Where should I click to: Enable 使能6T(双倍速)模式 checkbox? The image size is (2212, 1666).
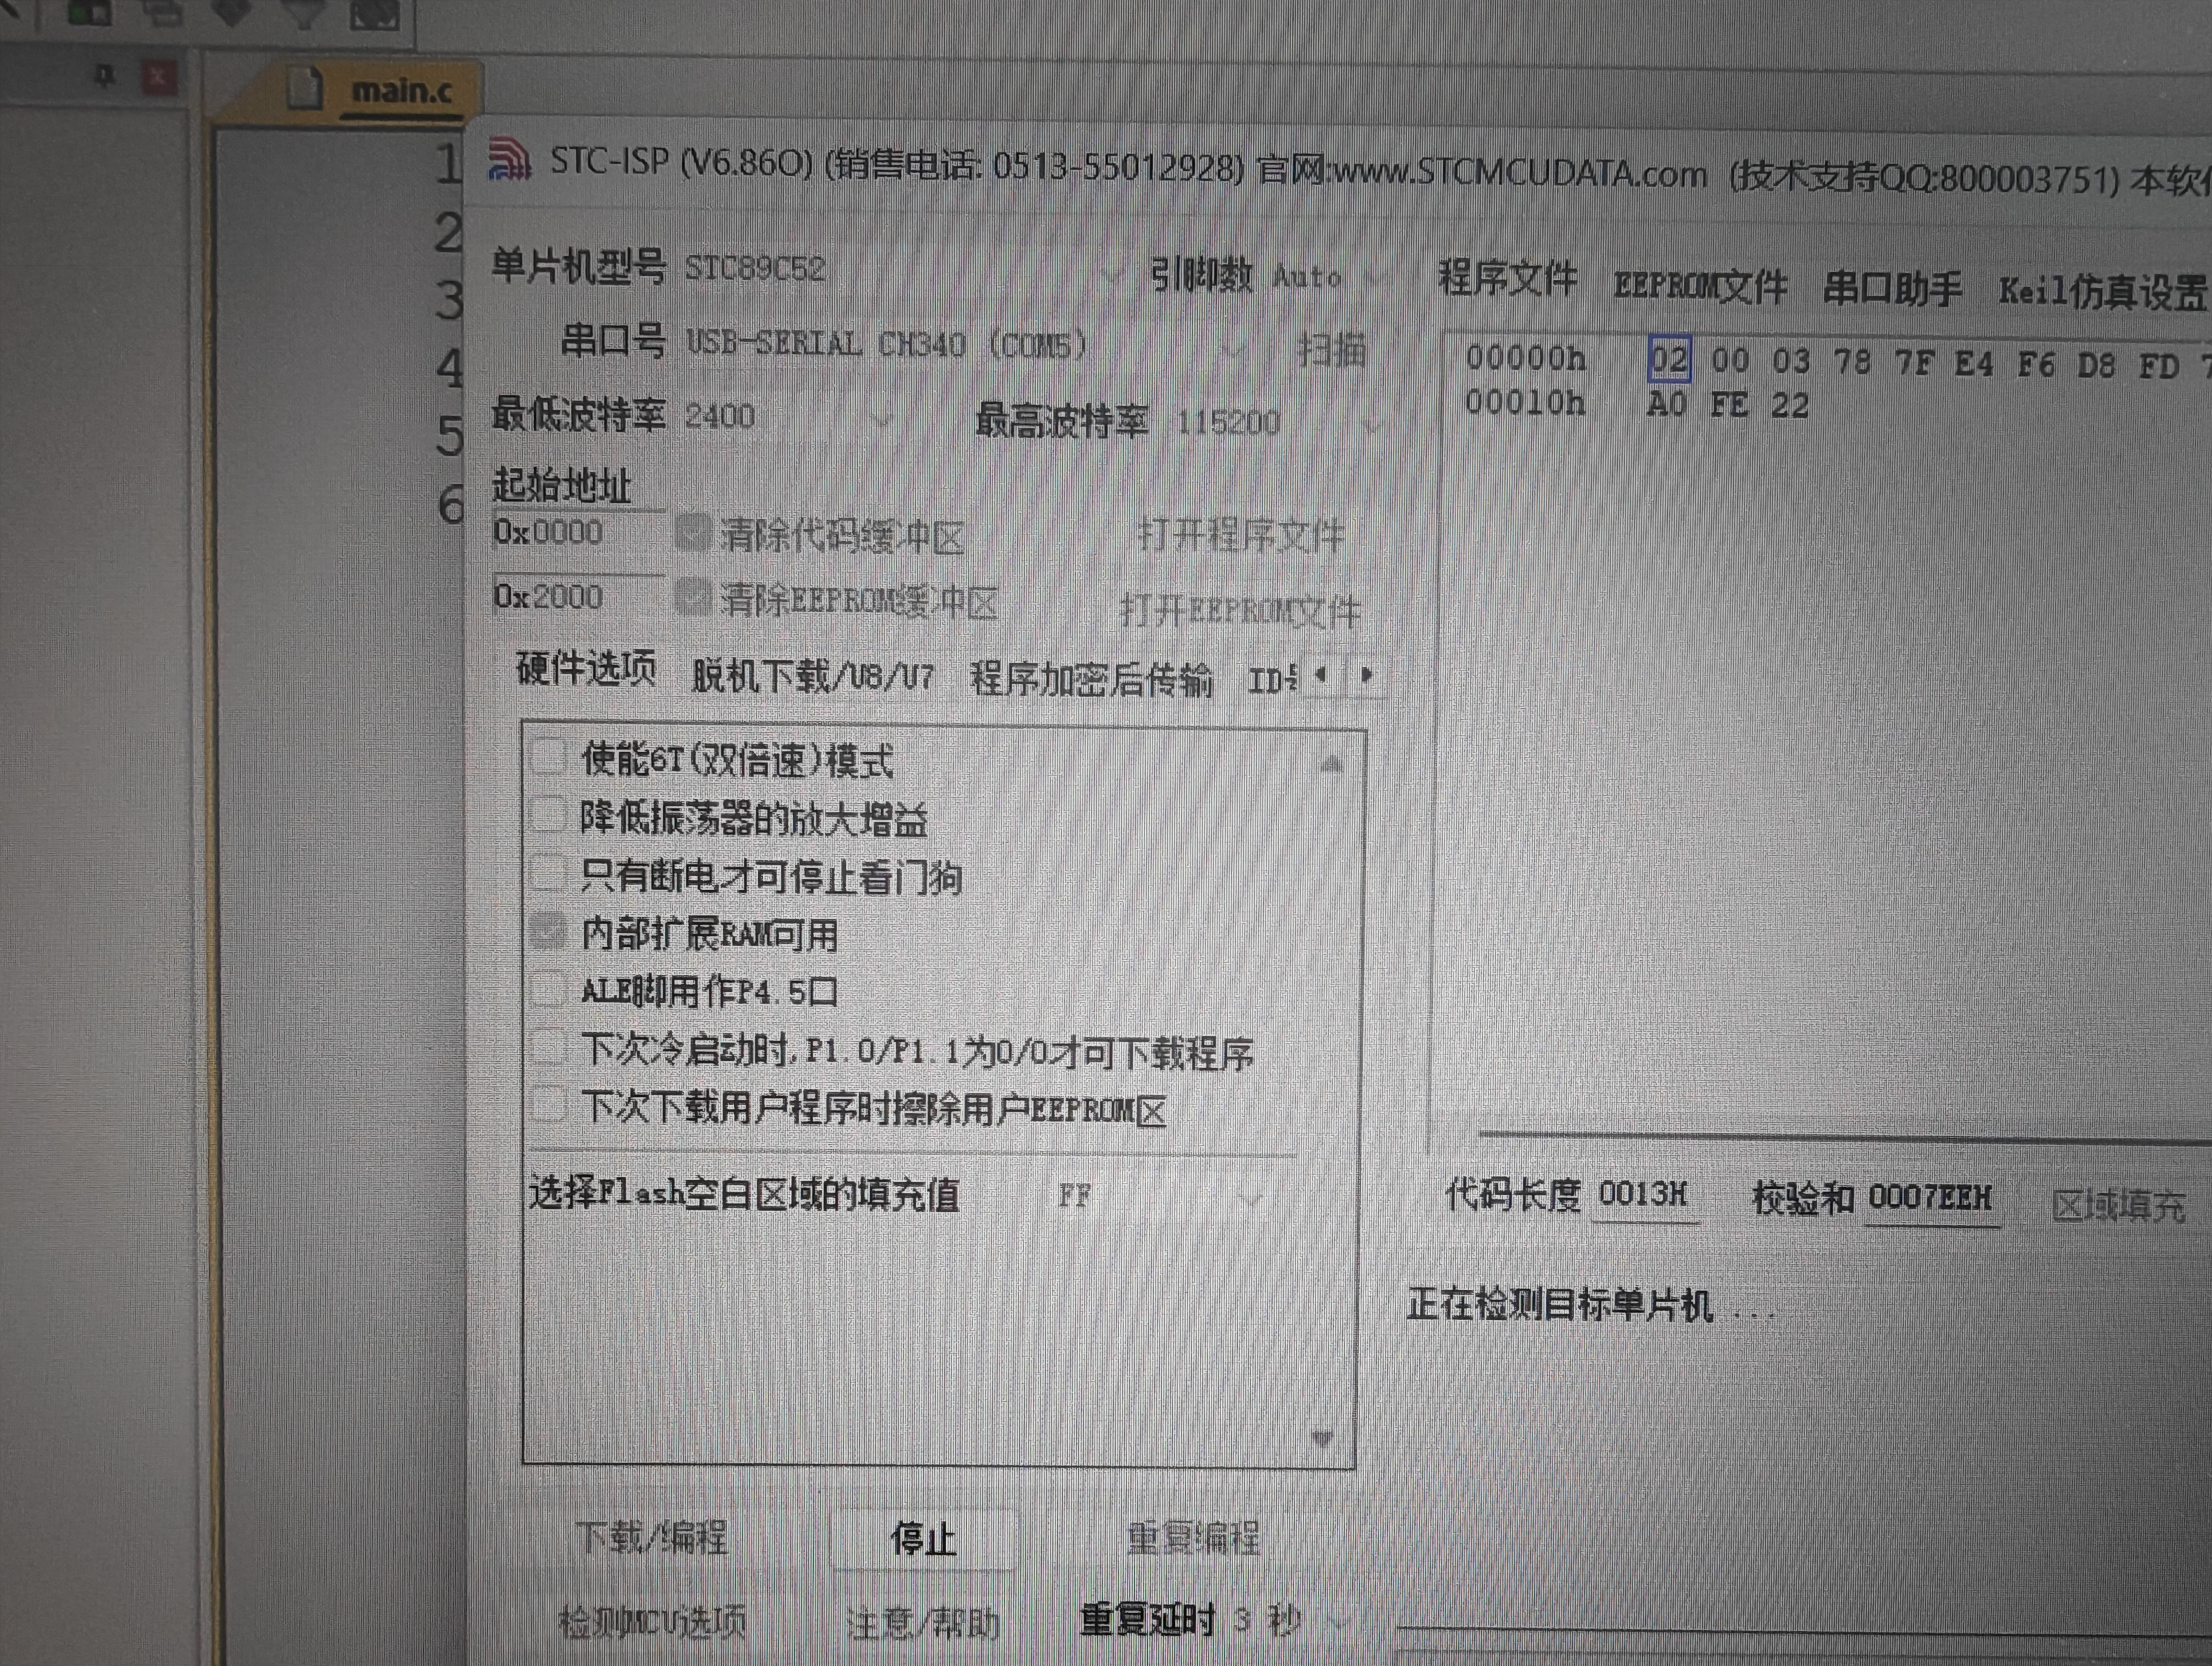[x=548, y=757]
